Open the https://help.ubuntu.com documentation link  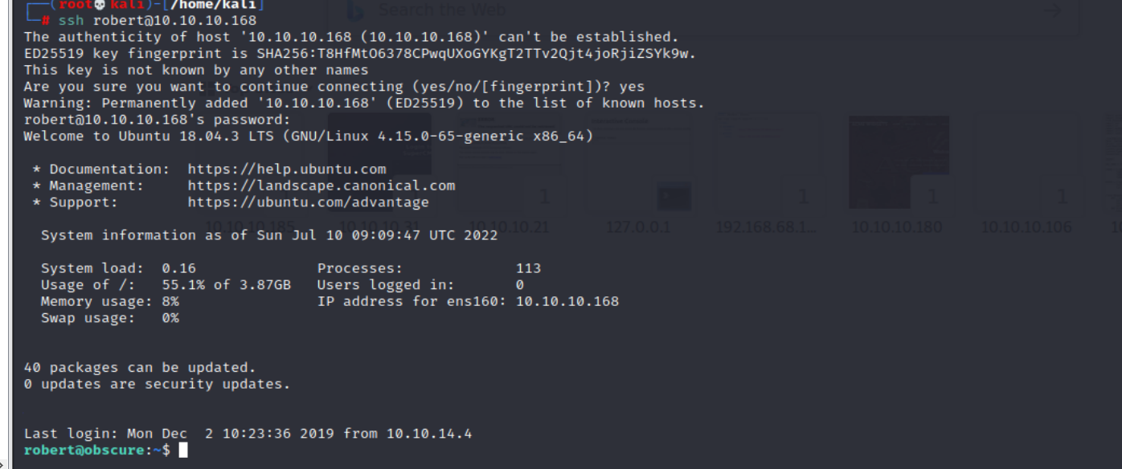287,169
